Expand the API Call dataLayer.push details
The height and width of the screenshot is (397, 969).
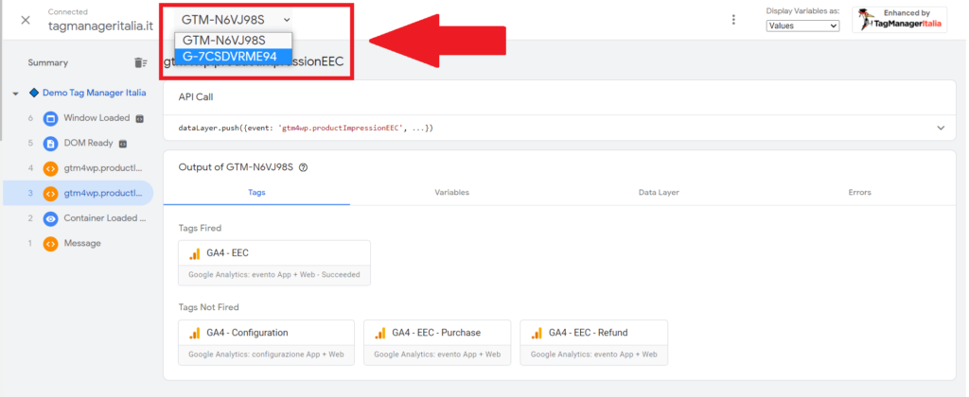(x=941, y=129)
